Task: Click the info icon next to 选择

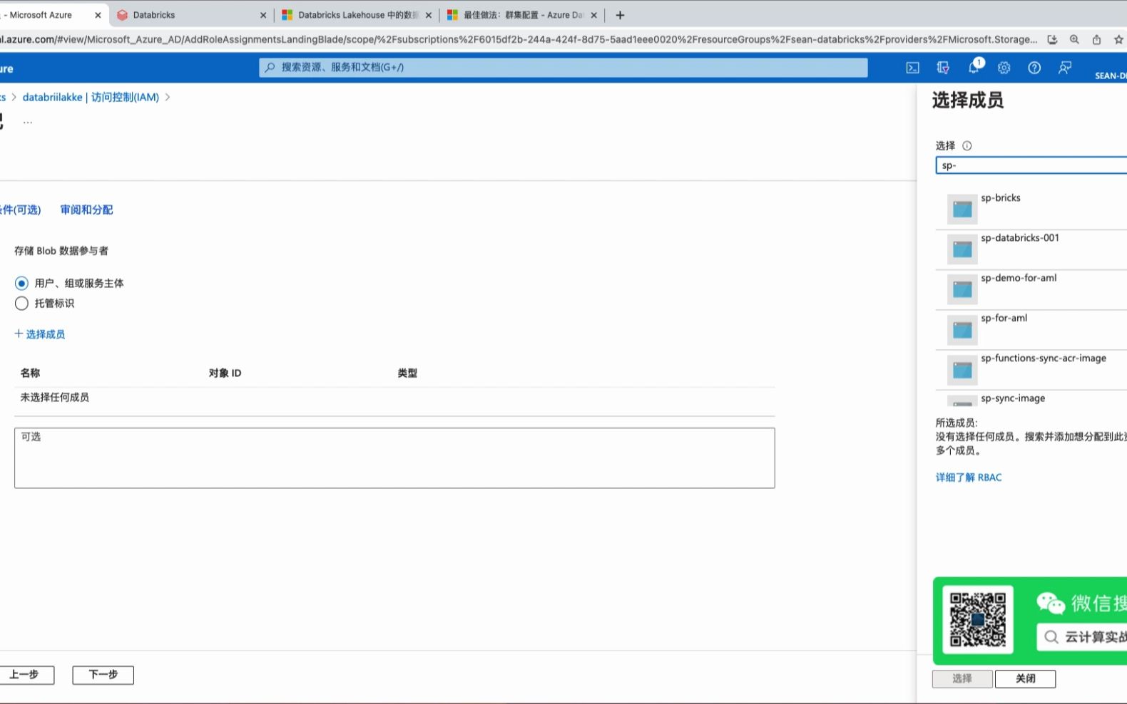Action: coord(967,146)
